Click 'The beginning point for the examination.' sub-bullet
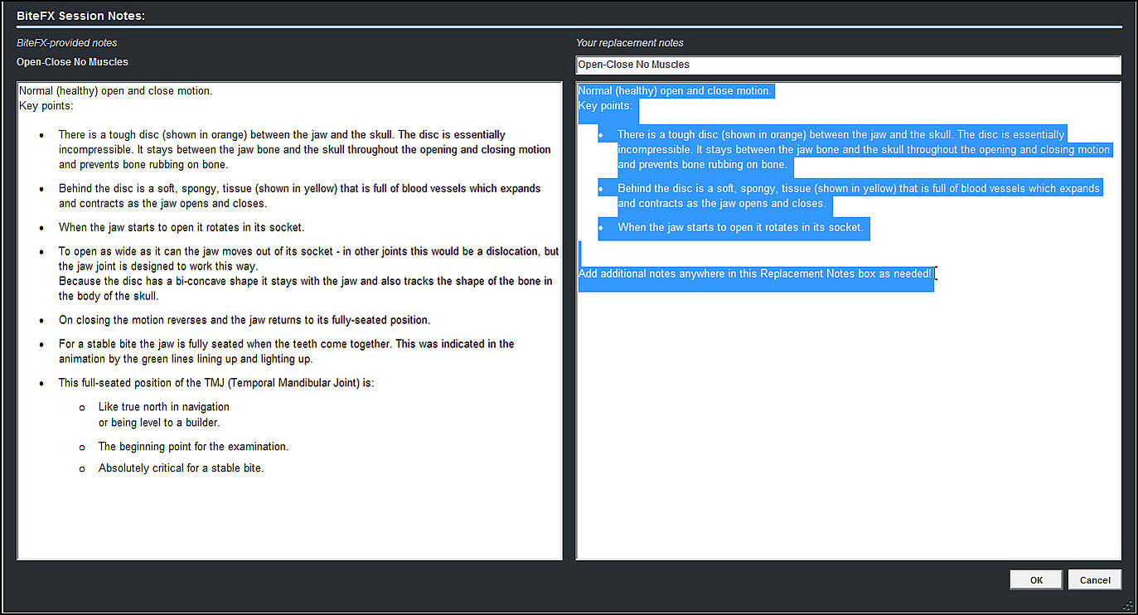Image resolution: width=1138 pixels, height=615 pixels. point(193,446)
